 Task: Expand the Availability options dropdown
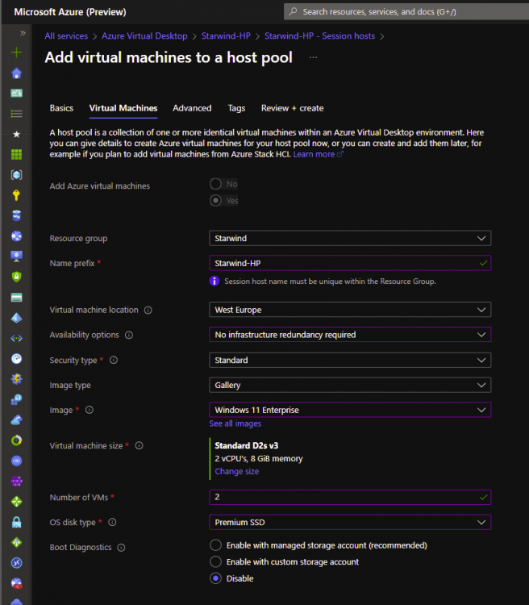pos(350,335)
